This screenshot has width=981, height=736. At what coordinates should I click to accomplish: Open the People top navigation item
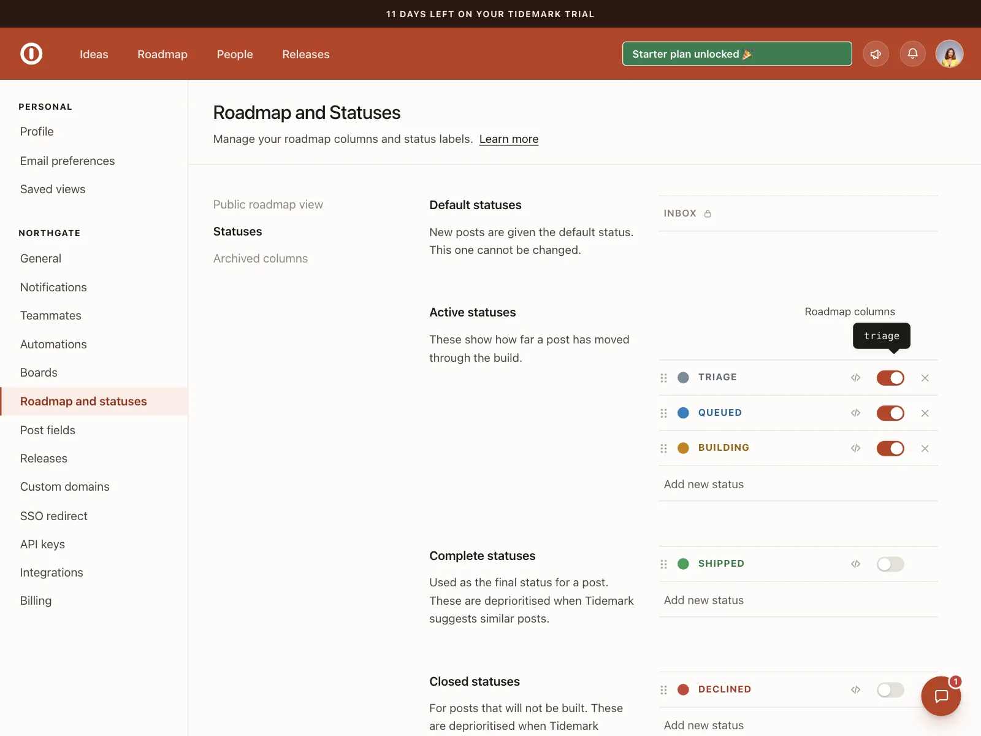click(235, 54)
